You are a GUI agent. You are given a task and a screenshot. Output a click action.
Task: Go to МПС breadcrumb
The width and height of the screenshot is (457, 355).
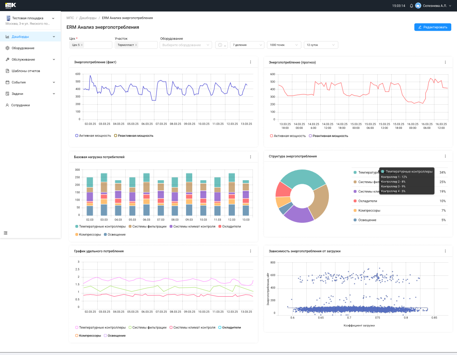tap(70, 18)
